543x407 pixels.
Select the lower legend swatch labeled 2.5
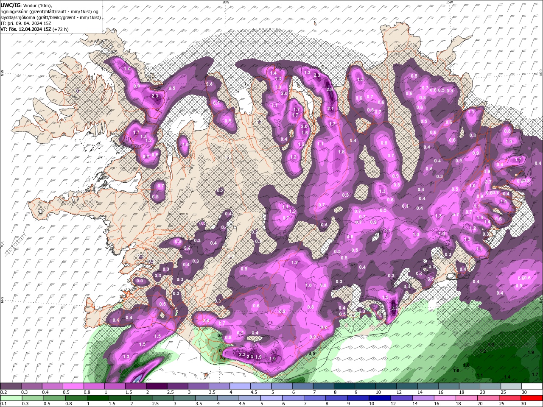click(163, 398)
